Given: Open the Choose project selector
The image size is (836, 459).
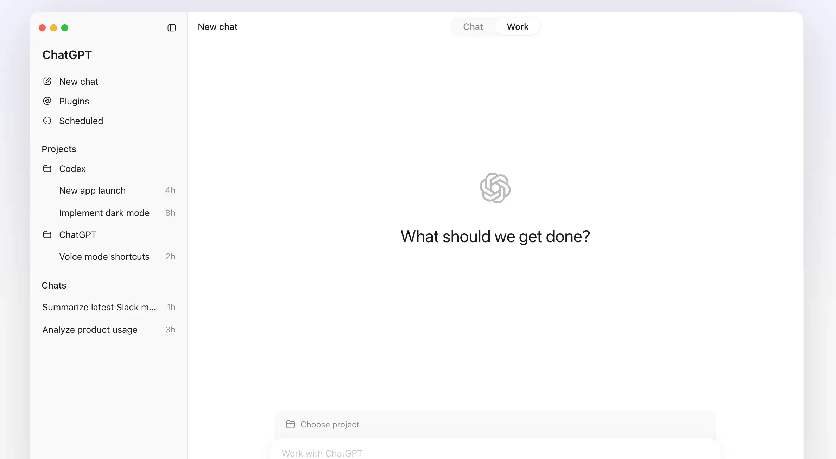Looking at the screenshot, I should tap(323, 424).
